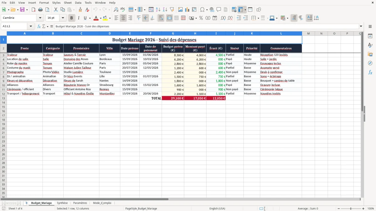
Task: Click the vertical scrollbar
Action: coord(363,114)
